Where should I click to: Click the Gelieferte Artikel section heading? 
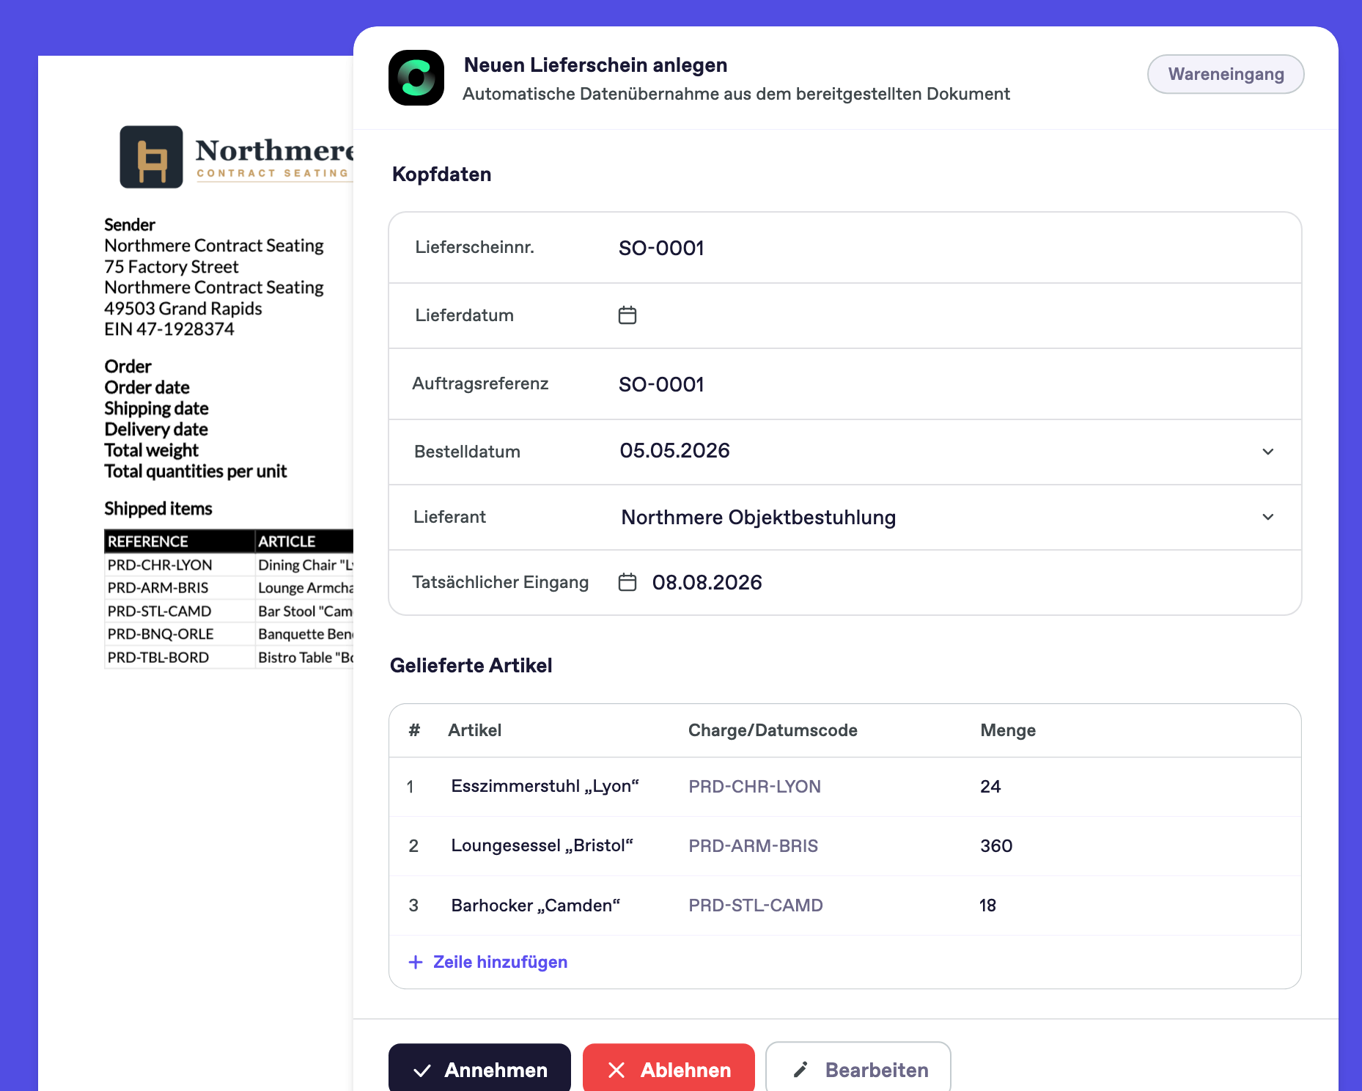tap(471, 666)
